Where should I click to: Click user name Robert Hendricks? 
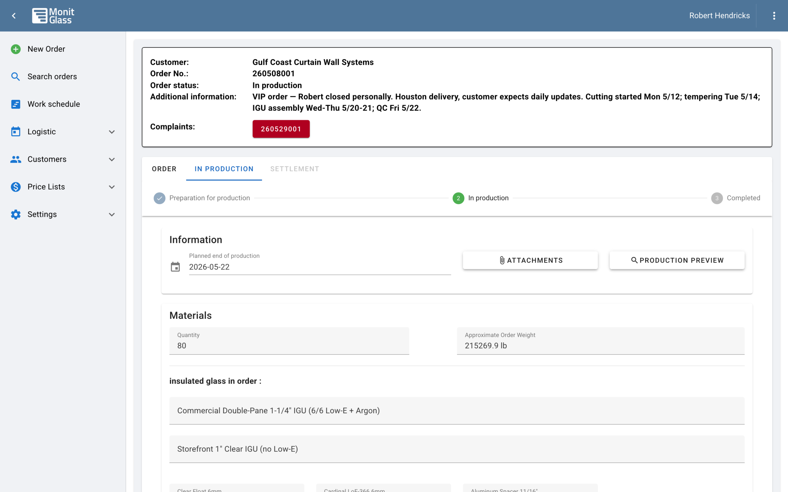coord(719,16)
